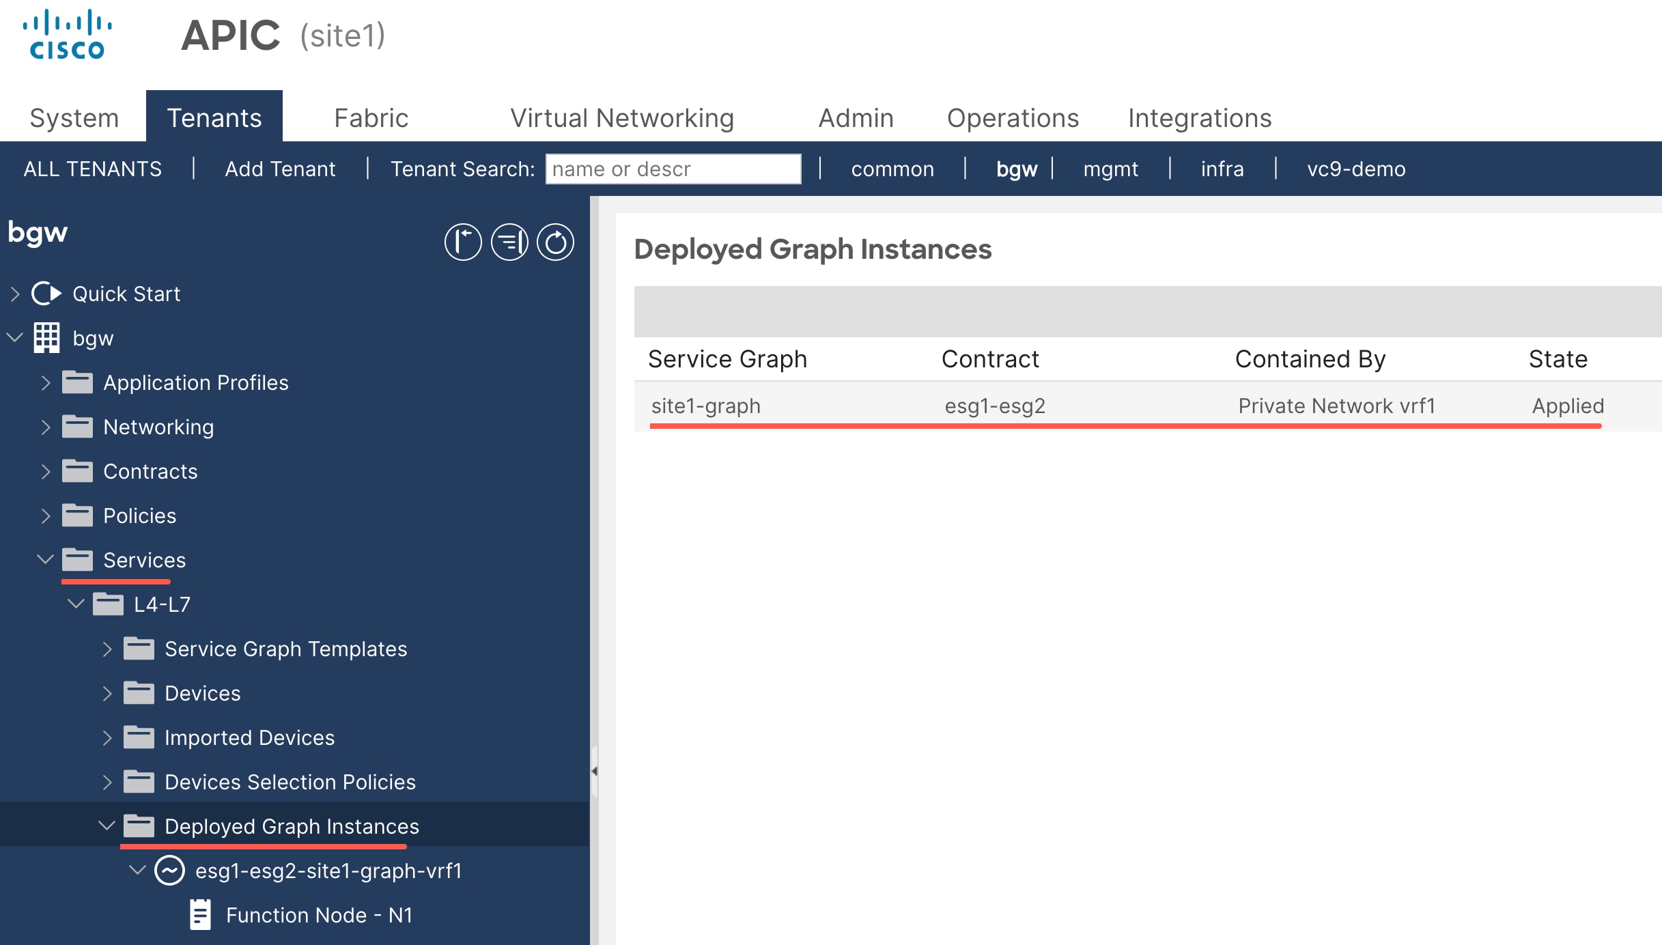Collapse esg1-esg2-site1-graph-vrf1 chevron
Viewport: 1662px width, 945px height.
pyautogui.click(x=138, y=871)
